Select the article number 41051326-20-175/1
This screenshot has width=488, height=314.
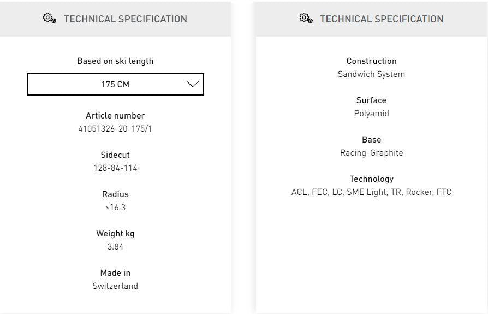click(115, 129)
